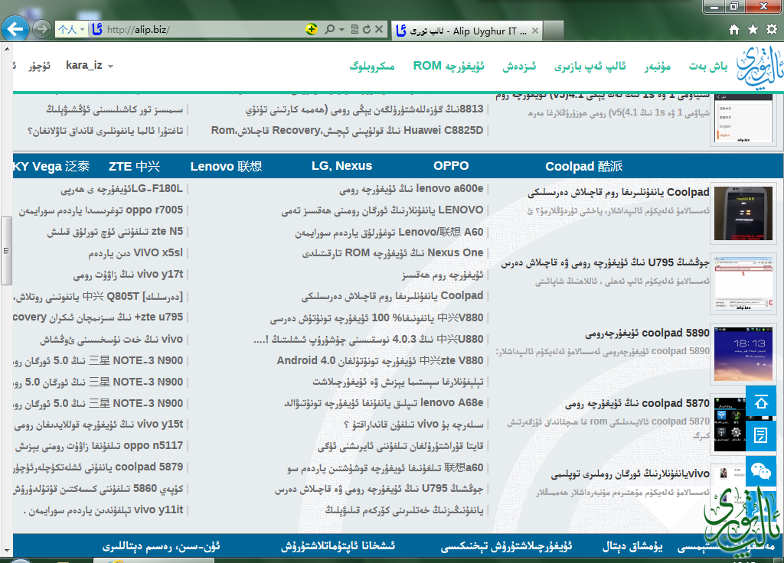Open the browser Tools gear icon

771,30
